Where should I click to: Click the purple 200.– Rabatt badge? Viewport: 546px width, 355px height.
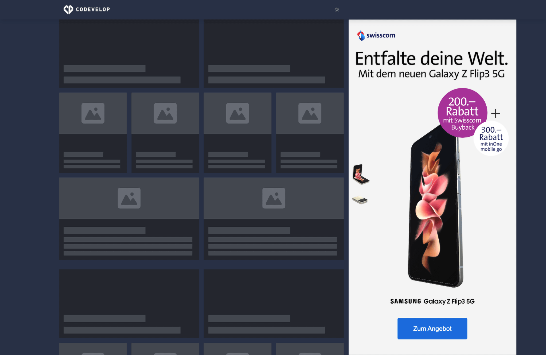click(462, 113)
